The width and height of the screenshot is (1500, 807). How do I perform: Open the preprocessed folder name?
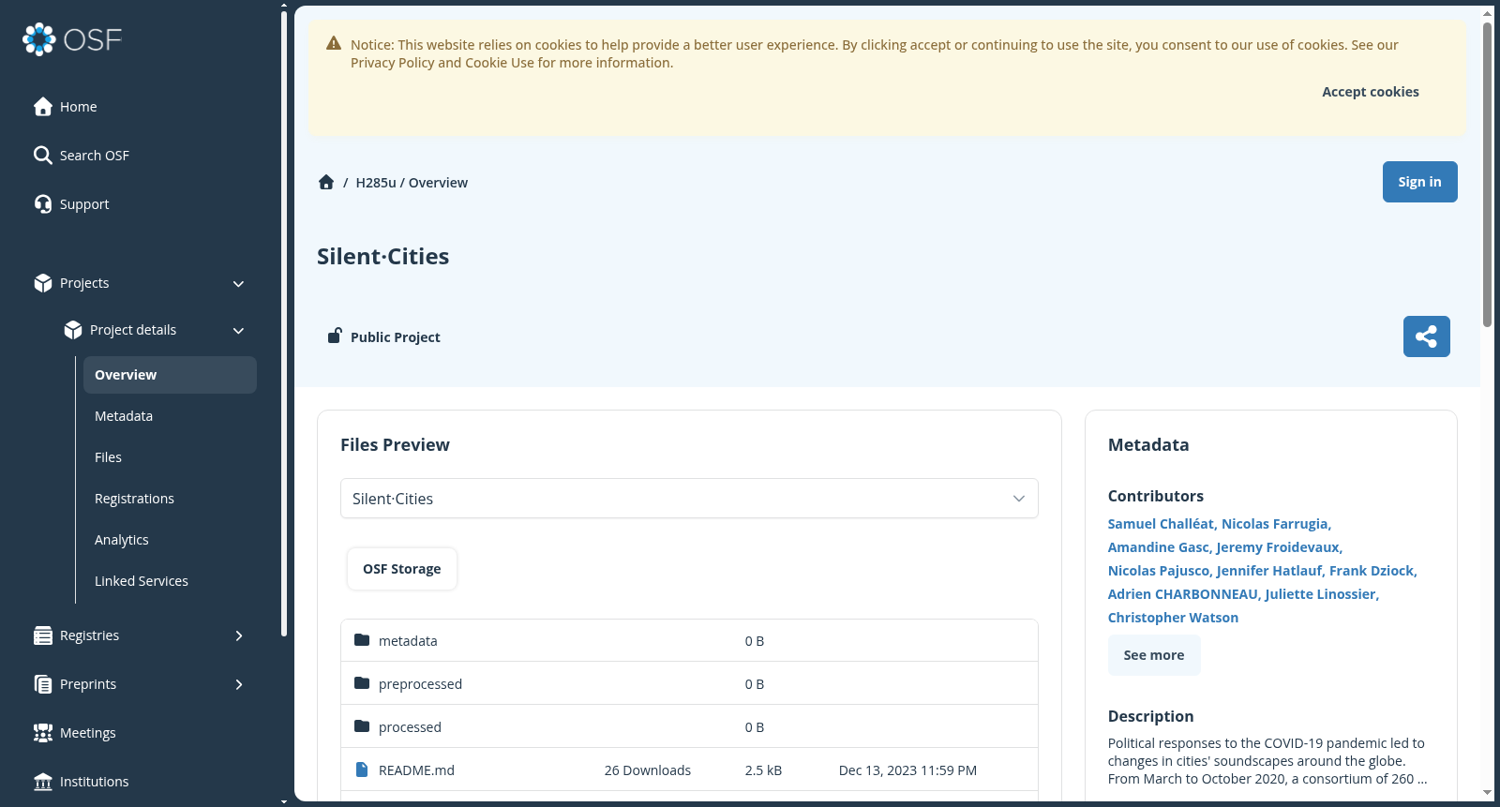(420, 684)
